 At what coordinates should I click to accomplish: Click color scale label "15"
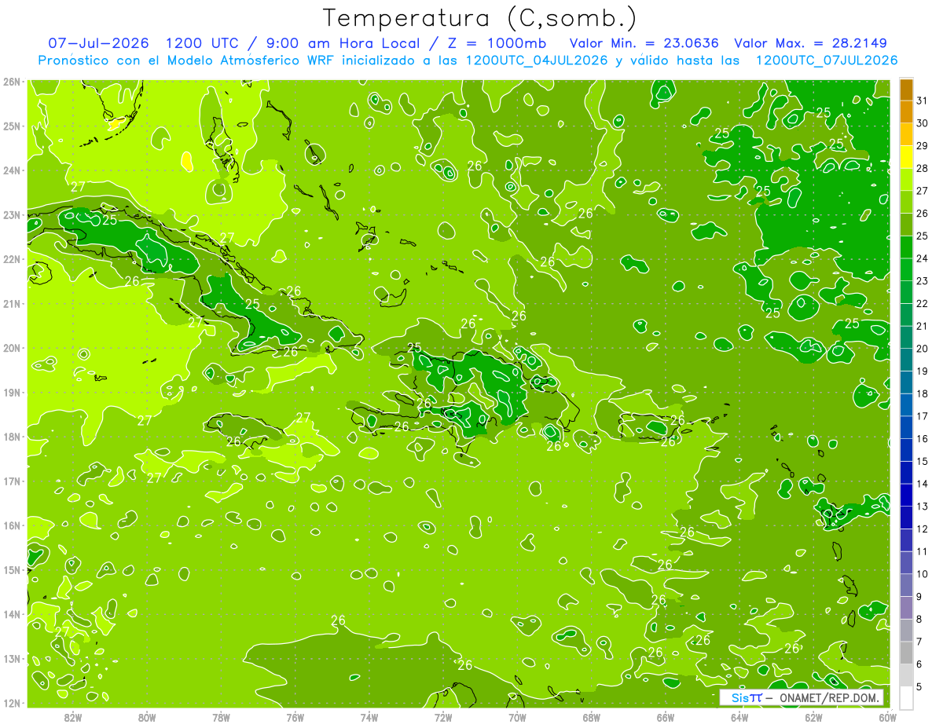923,461
